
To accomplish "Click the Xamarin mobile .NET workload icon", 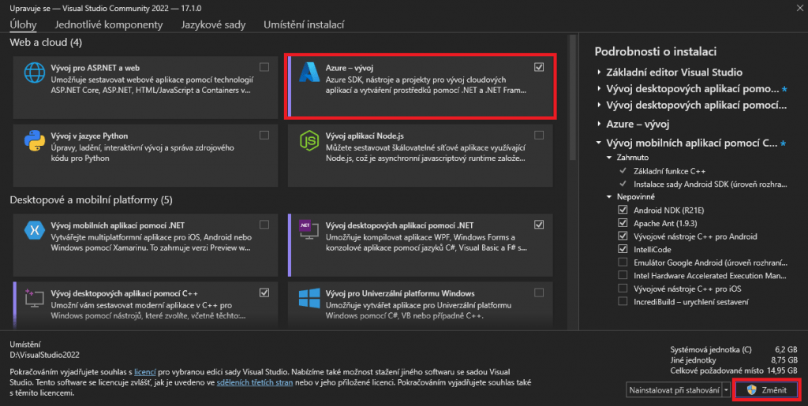I will [x=35, y=230].
